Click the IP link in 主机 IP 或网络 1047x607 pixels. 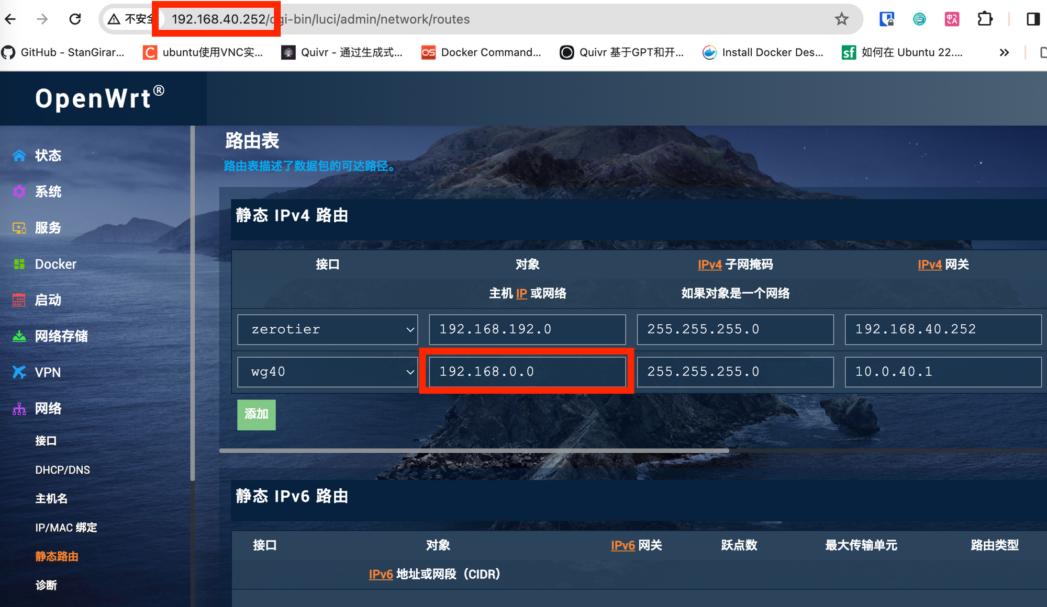pos(521,293)
